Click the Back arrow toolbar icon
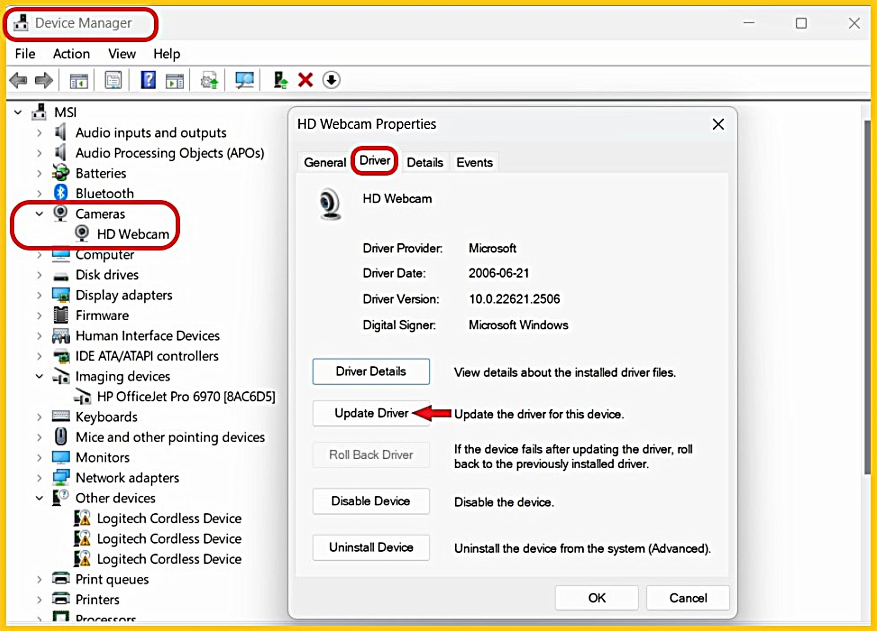The height and width of the screenshot is (632, 877). tap(18, 80)
